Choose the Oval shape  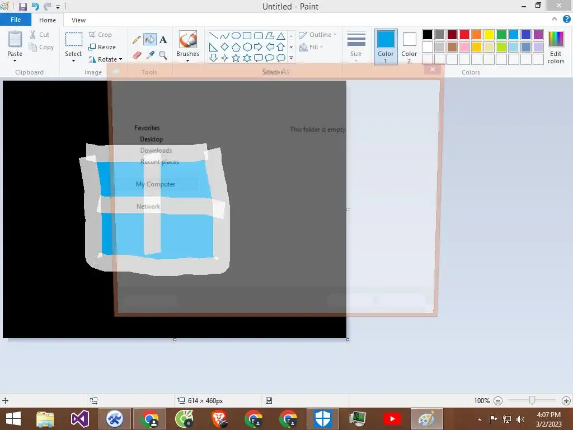[x=236, y=35]
